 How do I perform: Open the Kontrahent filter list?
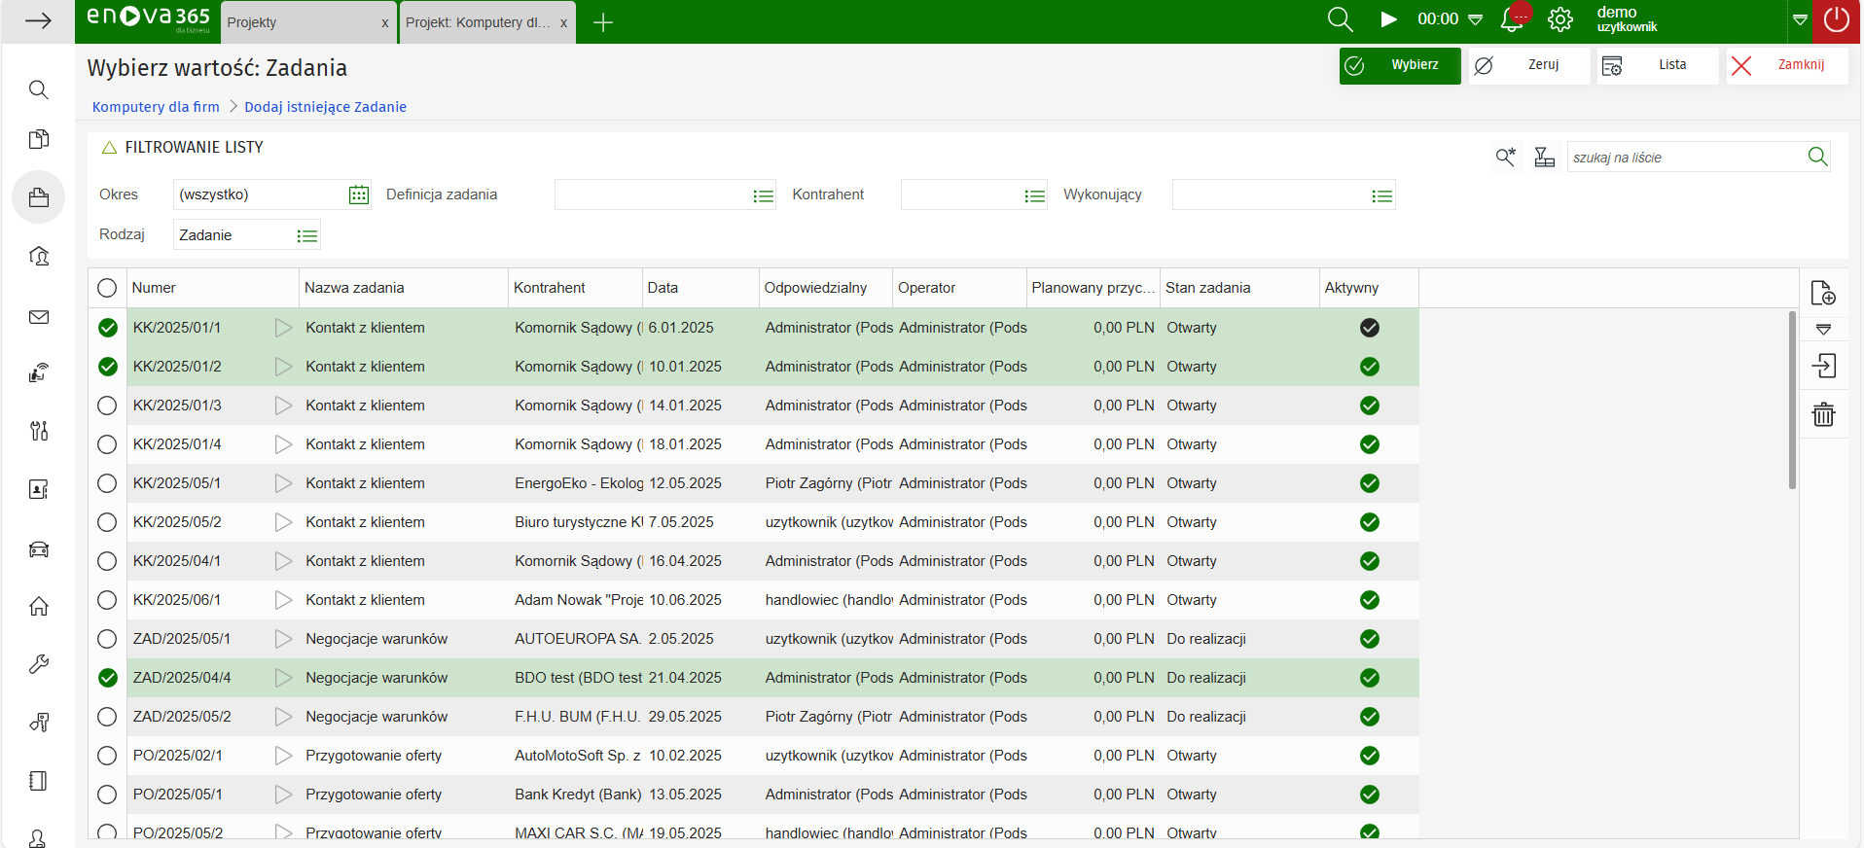point(1034,196)
